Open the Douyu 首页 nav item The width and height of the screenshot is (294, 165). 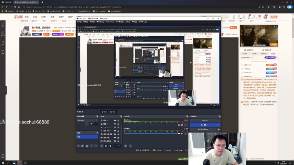click(x=27, y=17)
